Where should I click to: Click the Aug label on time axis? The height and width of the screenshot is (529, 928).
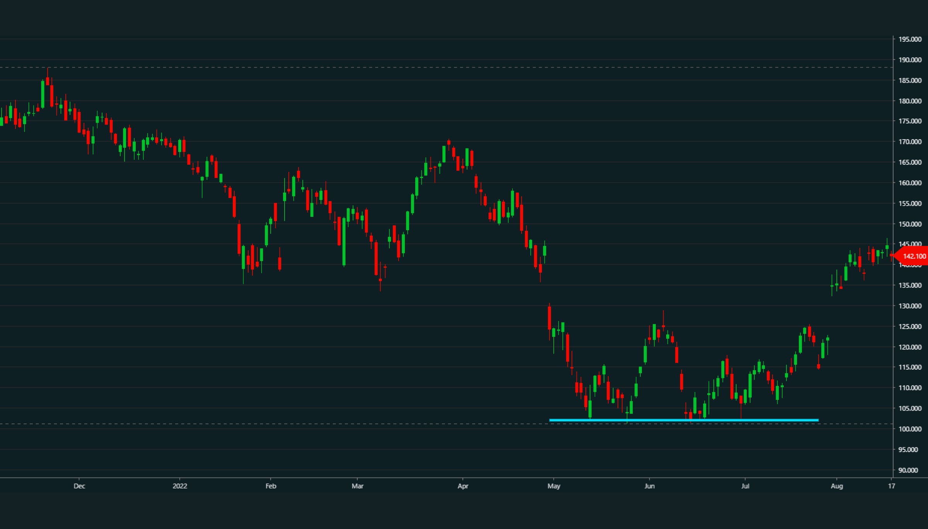click(x=837, y=486)
